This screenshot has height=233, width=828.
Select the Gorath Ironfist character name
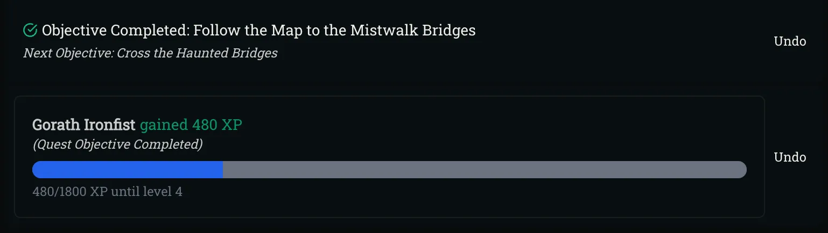(x=83, y=125)
